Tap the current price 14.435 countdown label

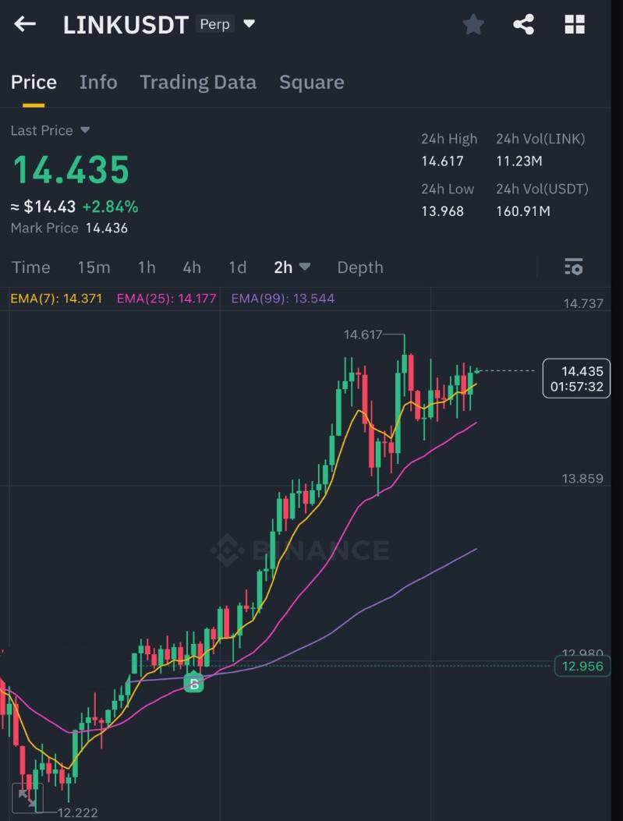pos(576,379)
